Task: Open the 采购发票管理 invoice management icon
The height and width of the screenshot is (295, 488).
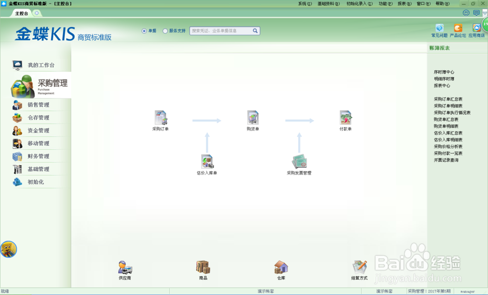Action: (299, 162)
